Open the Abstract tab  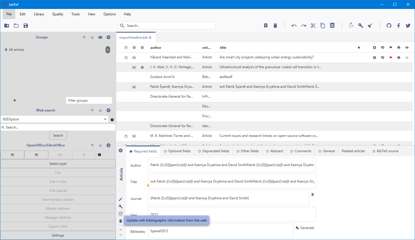pyautogui.click(x=274, y=151)
